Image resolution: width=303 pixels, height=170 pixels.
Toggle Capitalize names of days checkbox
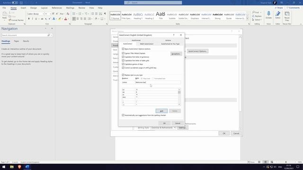[x=123, y=64]
